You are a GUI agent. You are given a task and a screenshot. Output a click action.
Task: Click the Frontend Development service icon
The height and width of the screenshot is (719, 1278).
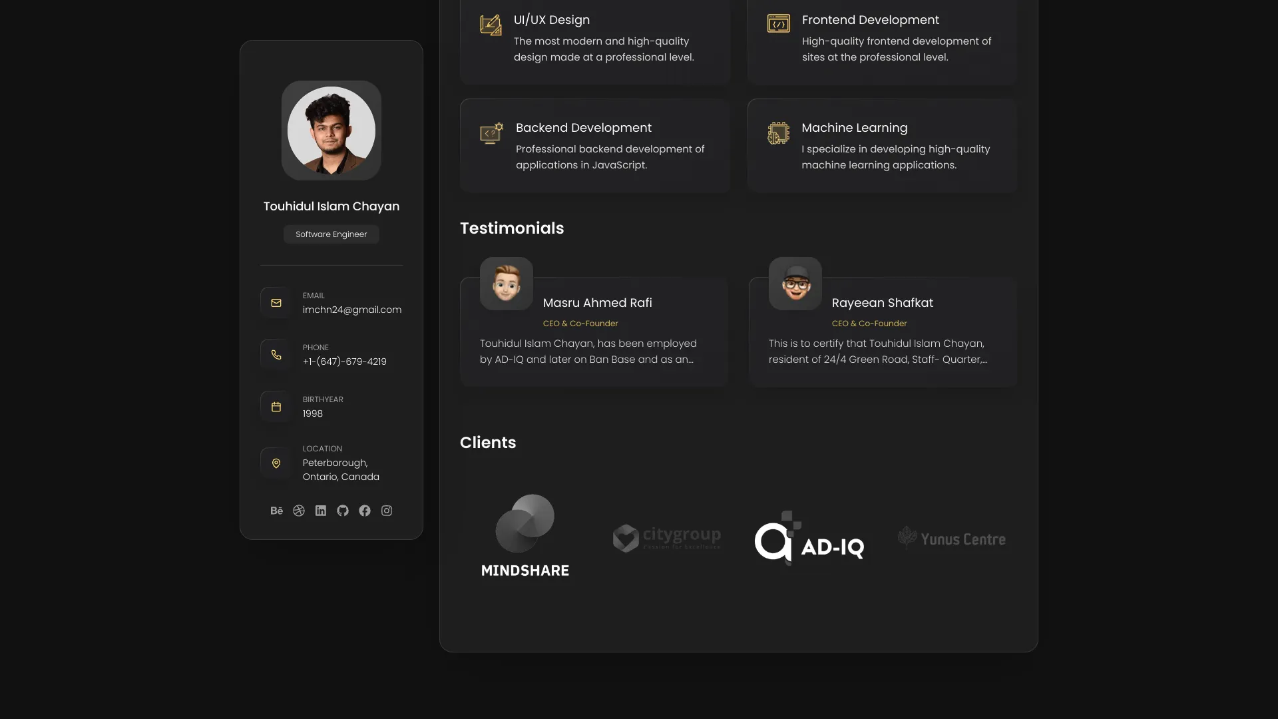point(779,23)
